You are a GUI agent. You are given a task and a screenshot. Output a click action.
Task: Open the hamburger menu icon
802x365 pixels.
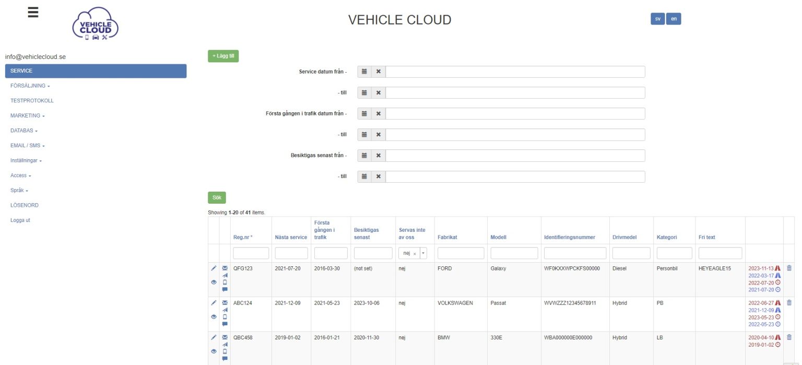click(x=33, y=13)
